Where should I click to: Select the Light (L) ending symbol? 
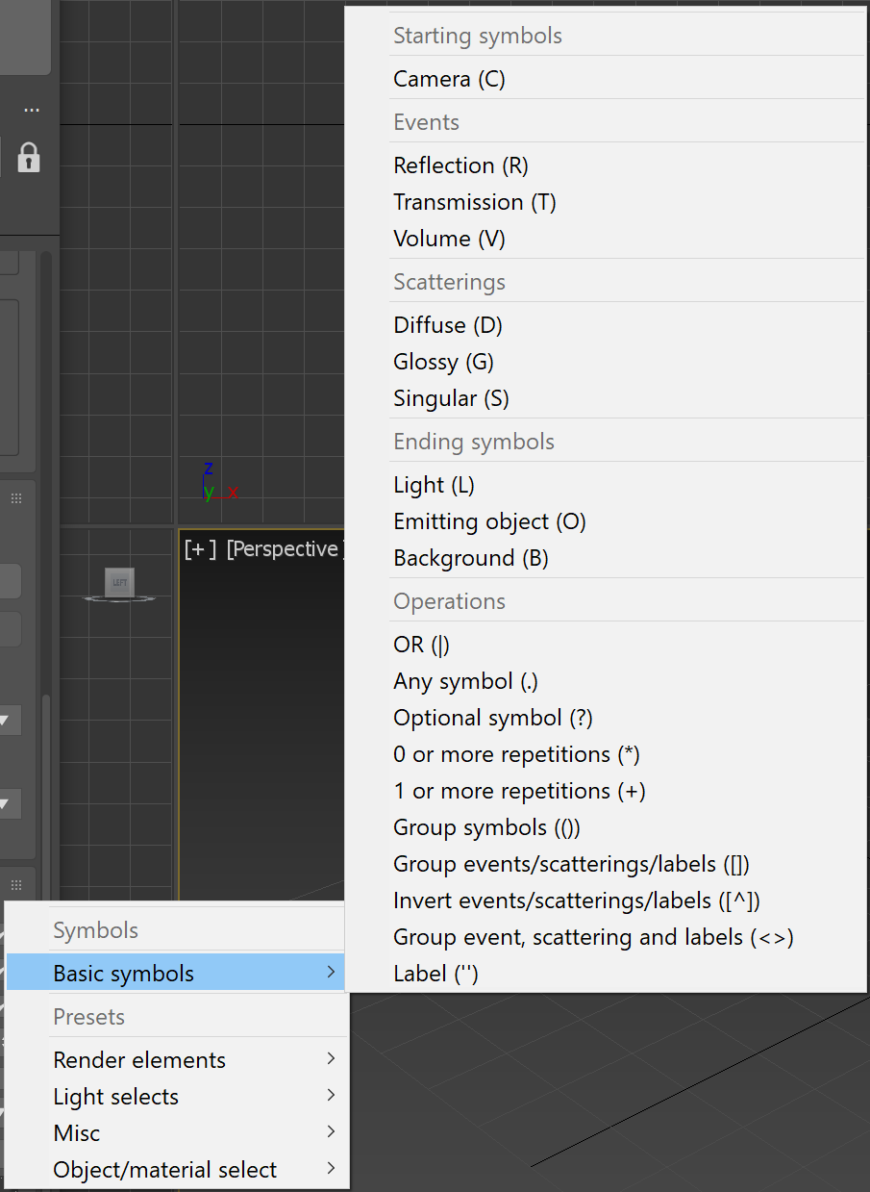[x=434, y=485]
